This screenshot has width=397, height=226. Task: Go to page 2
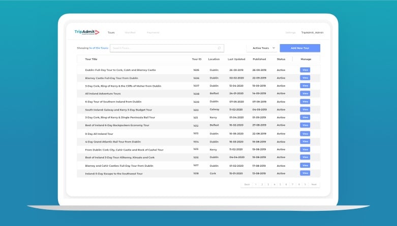click(262, 184)
